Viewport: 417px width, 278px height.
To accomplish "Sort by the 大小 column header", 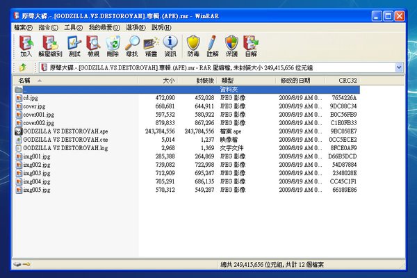I will coord(158,81).
